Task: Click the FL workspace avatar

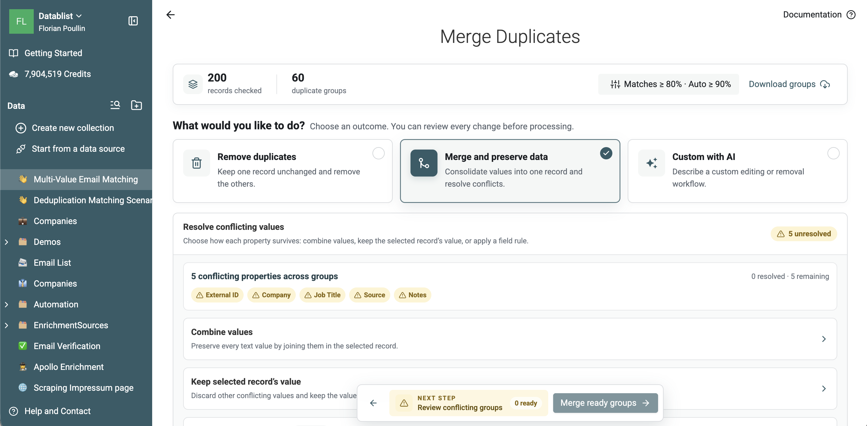Action: [x=21, y=21]
